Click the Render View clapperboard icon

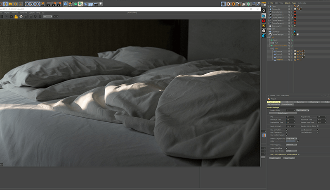pos(48,4)
